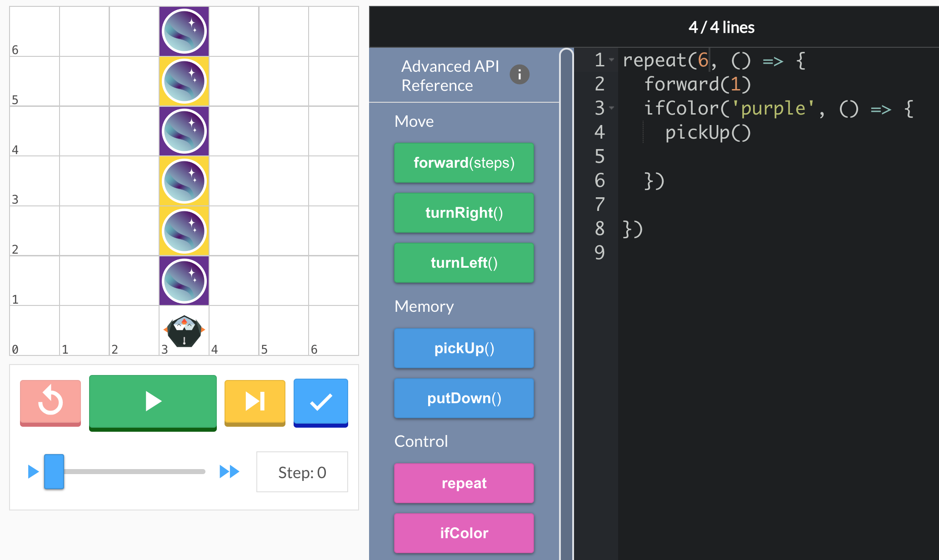Click the speed slider handle
This screenshot has width=939, height=560.
click(54, 471)
